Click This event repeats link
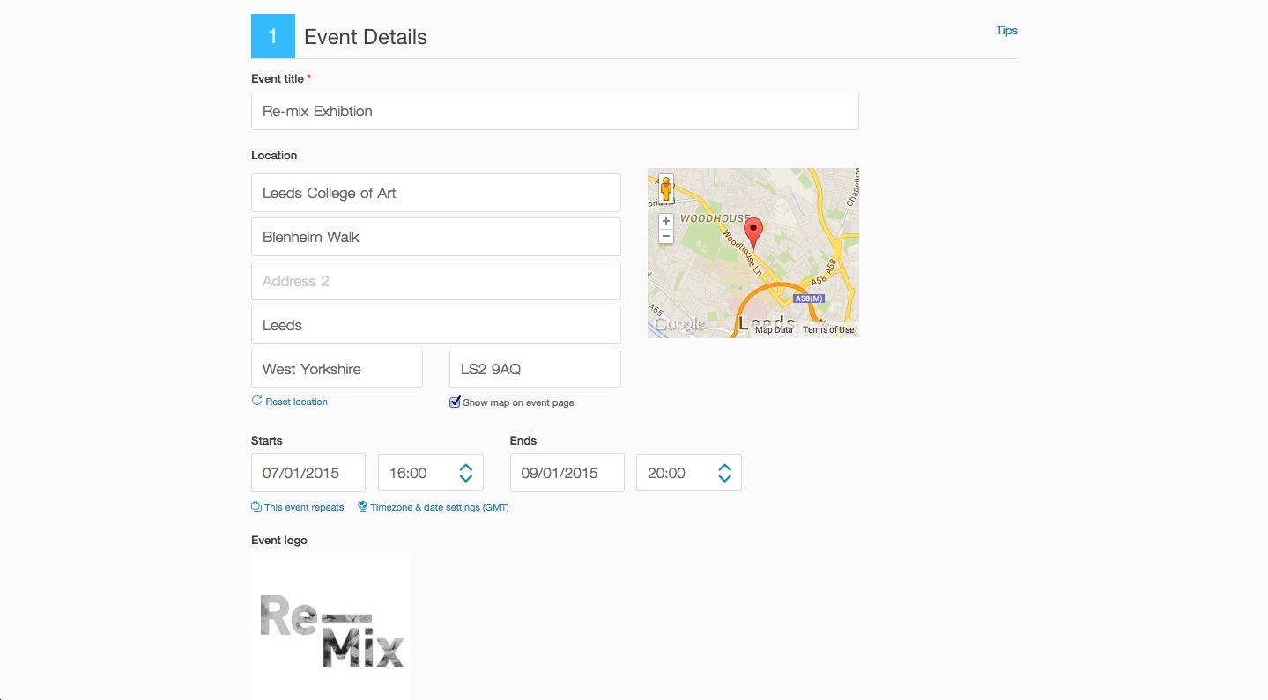The width and height of the screenshot is (1268, 700). pos(304,507)
